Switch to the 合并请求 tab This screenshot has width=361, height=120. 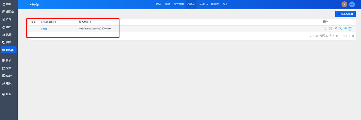(179, 4)
